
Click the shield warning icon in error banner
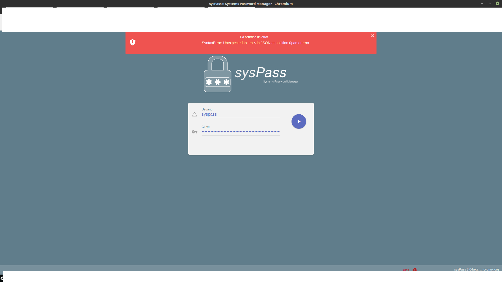pos(133,42)
